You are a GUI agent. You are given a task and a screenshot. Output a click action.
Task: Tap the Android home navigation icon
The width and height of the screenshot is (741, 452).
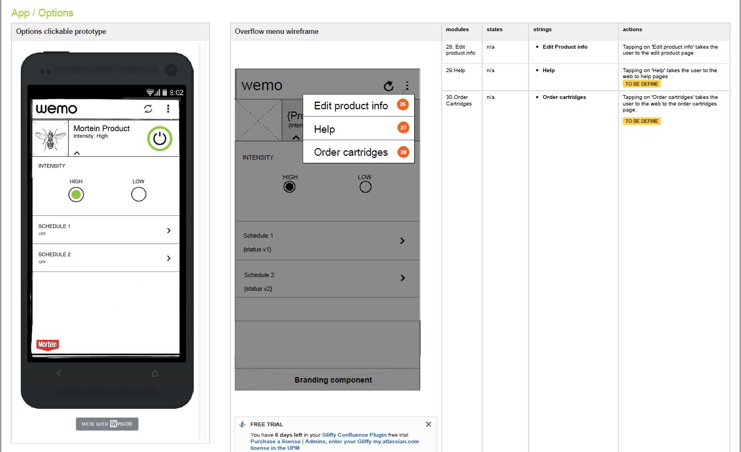point(154,373)
